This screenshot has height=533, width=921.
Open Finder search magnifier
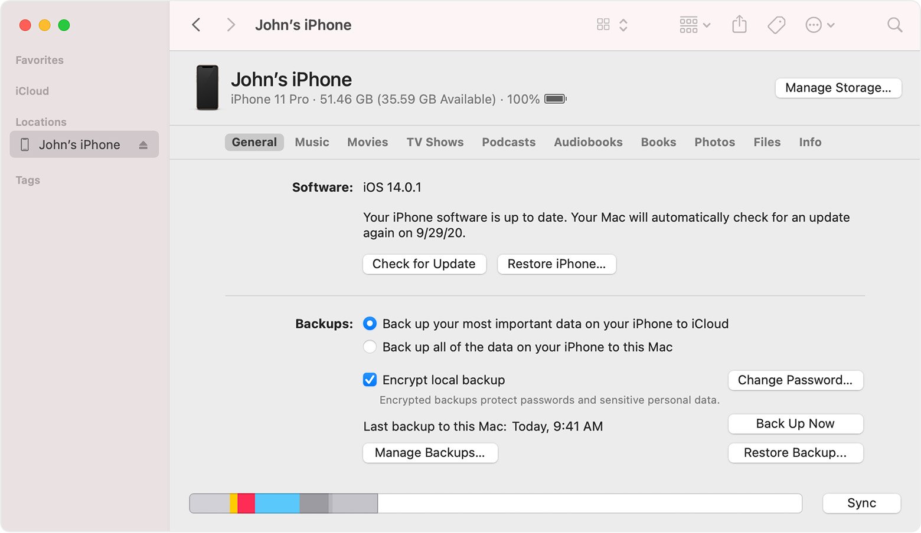click(x=895, y=25)
